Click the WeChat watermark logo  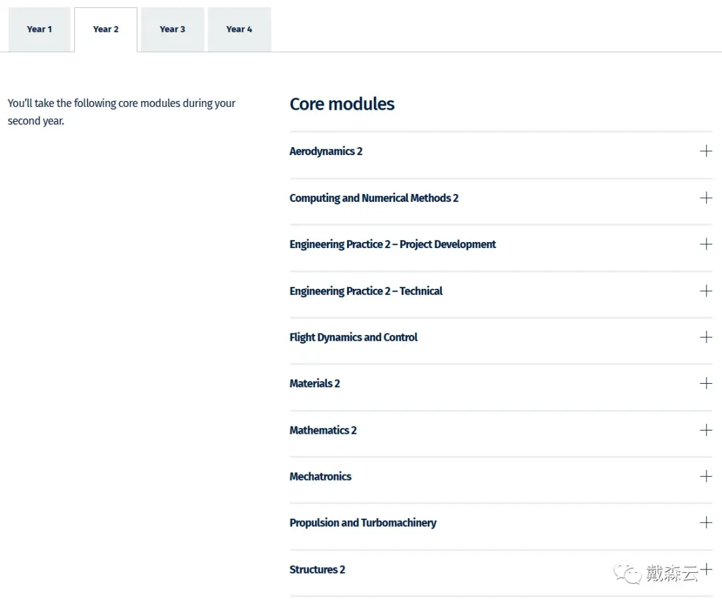pyautogui.click(x=628, y=572)
